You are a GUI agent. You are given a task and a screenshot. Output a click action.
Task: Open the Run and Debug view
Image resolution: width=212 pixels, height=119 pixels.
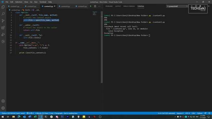(3, 34)
